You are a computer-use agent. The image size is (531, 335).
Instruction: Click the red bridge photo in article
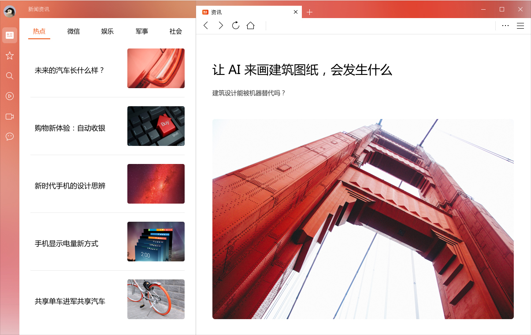click(x=363, y=219)
